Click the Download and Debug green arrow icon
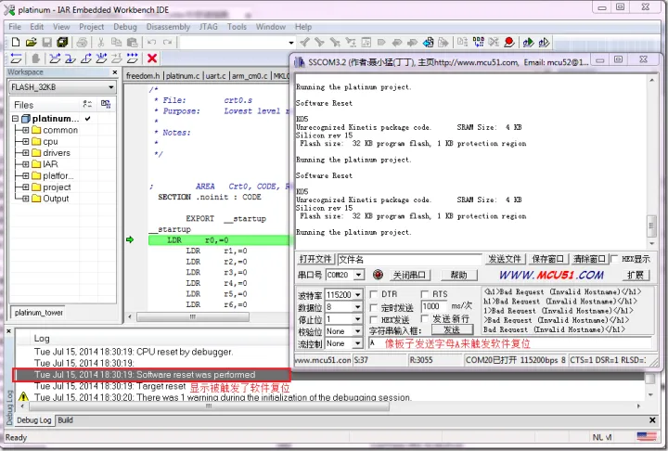The image size is (668, 451). 528,42
